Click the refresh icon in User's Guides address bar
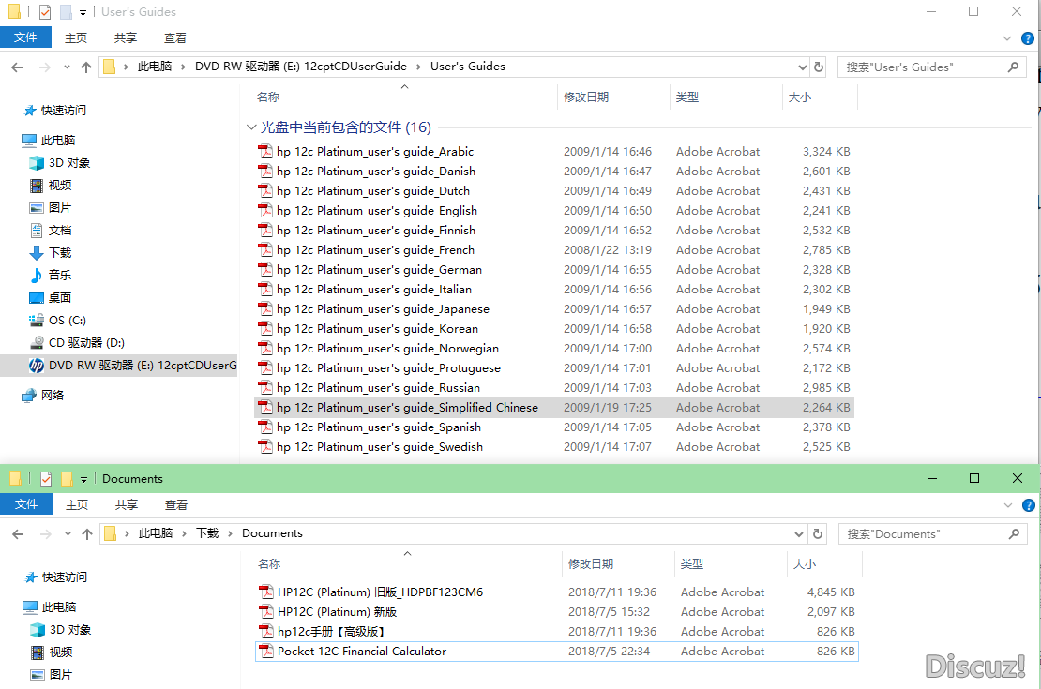1041x689 pixels. [819, 67]
